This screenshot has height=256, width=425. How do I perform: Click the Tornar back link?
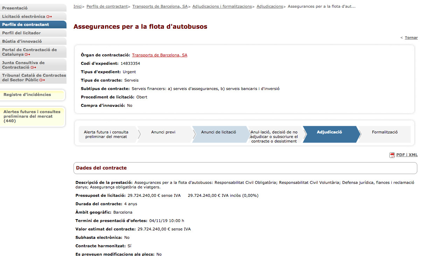[411, 38]
